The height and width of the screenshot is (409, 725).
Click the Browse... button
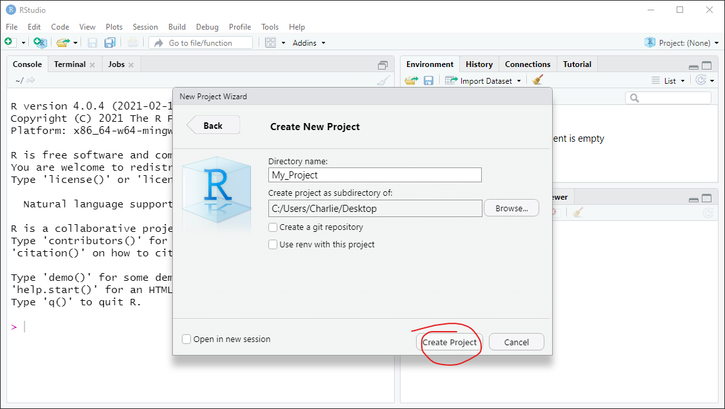[x=511, y=209]
